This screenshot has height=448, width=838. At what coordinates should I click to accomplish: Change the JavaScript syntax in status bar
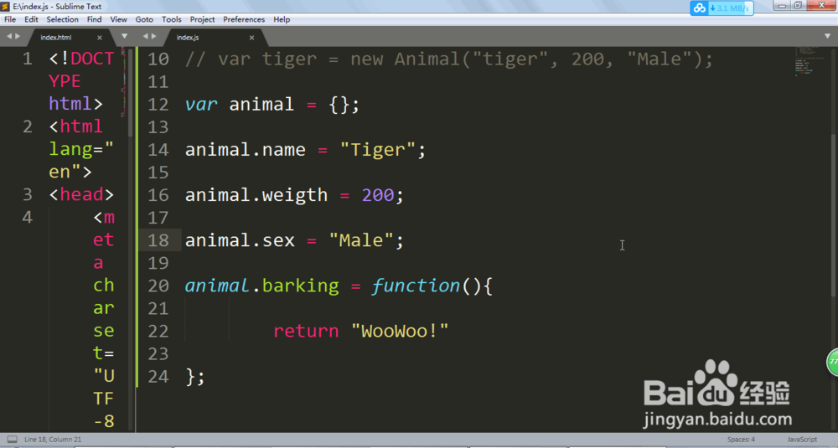click(802, 440)
